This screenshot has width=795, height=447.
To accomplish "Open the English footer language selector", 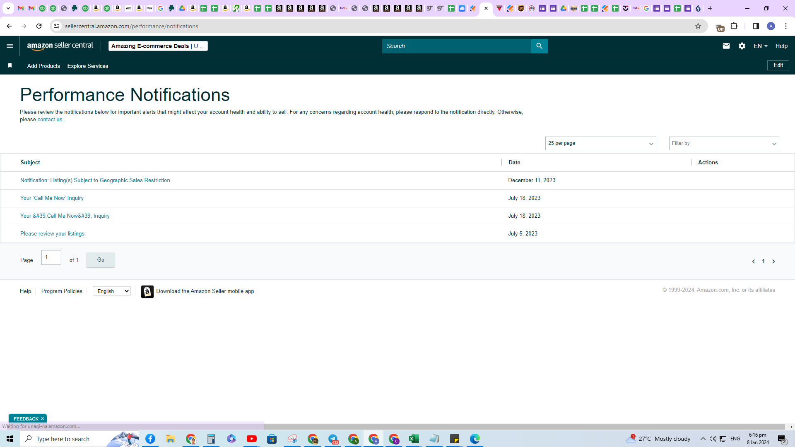I will pos(112,291).
